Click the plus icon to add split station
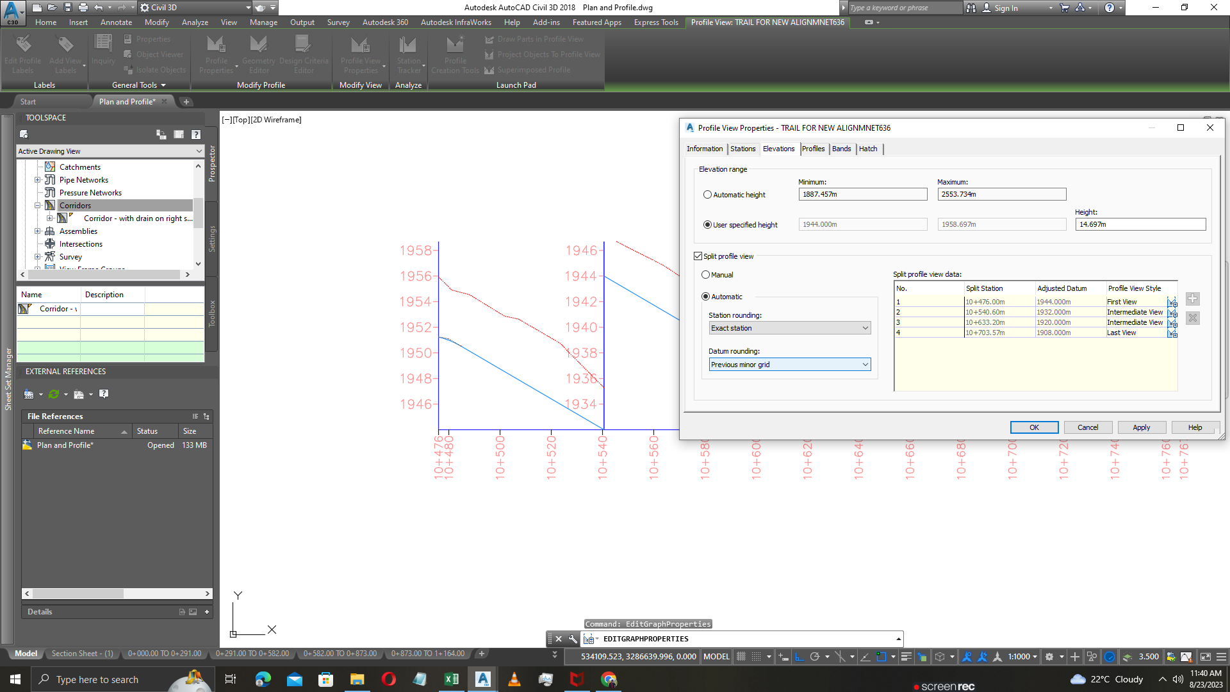 (x=1192, y=299)
